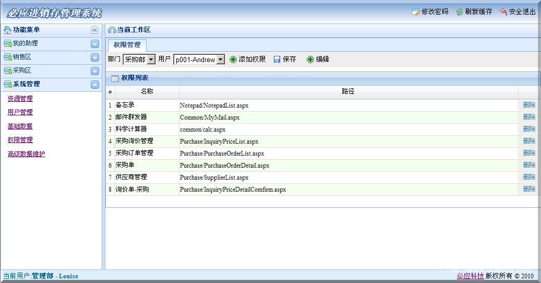Delete the 备忘录 permission row
This screenshot has height=283, width=541.
coord(529,105)
